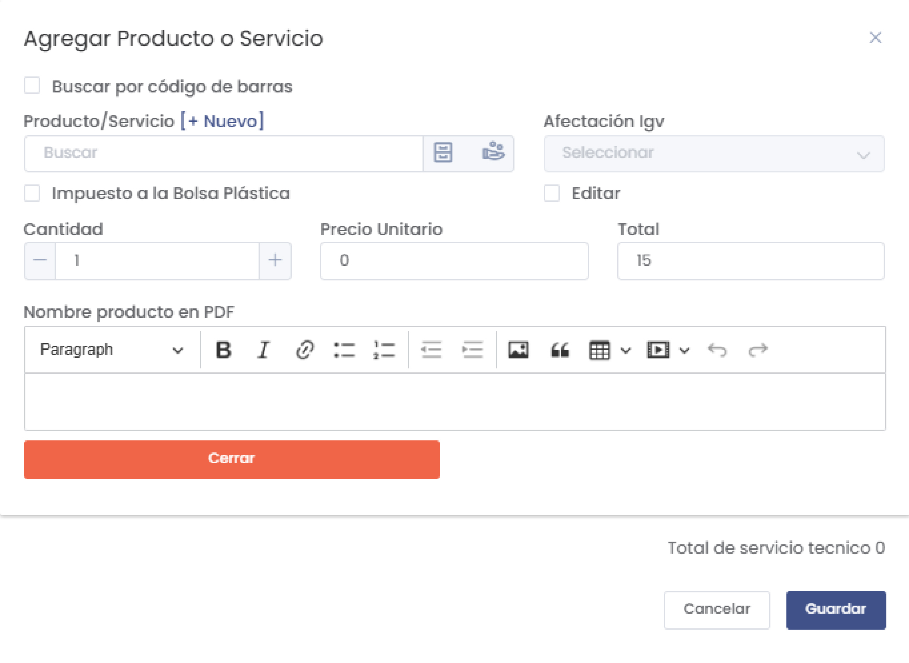Create a bulleted list
Viewport: 909px width, 663px height.
pos(345,350)
